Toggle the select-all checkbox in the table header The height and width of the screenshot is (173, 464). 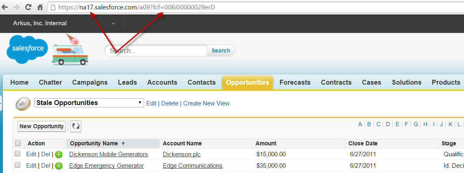click(18, 143)
